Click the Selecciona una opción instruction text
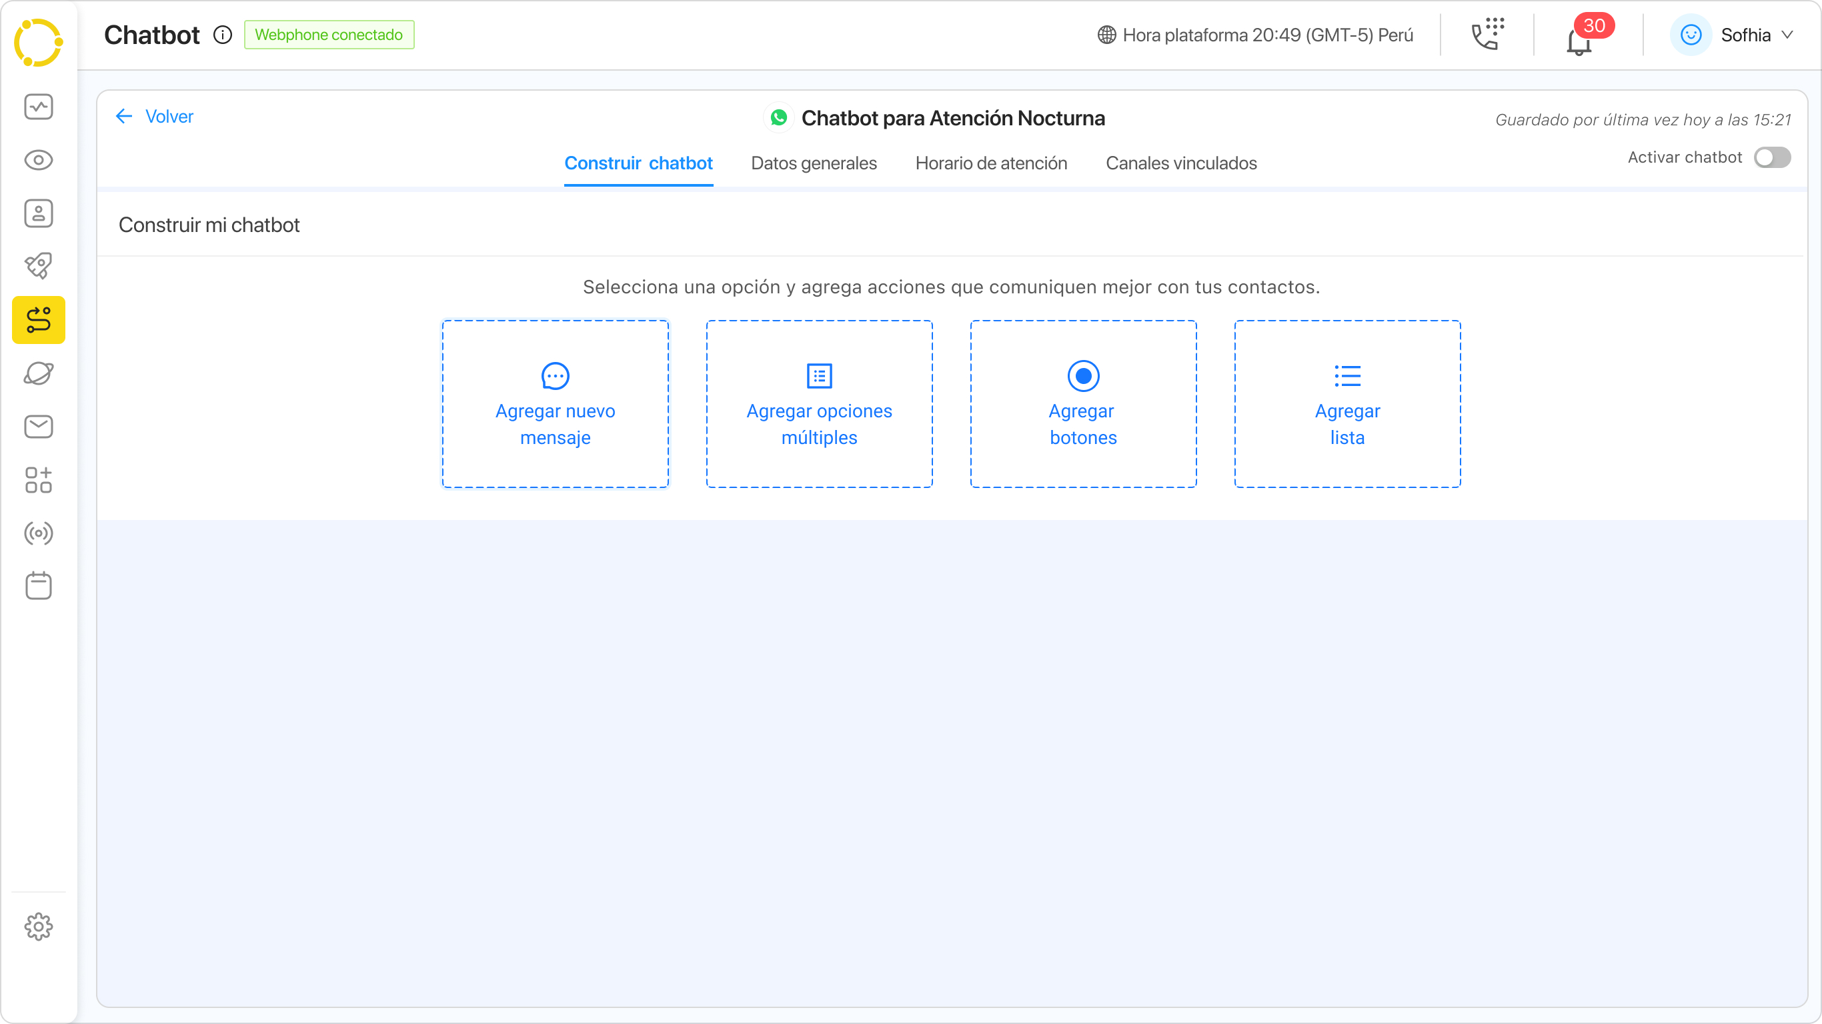 coord(950,287)
